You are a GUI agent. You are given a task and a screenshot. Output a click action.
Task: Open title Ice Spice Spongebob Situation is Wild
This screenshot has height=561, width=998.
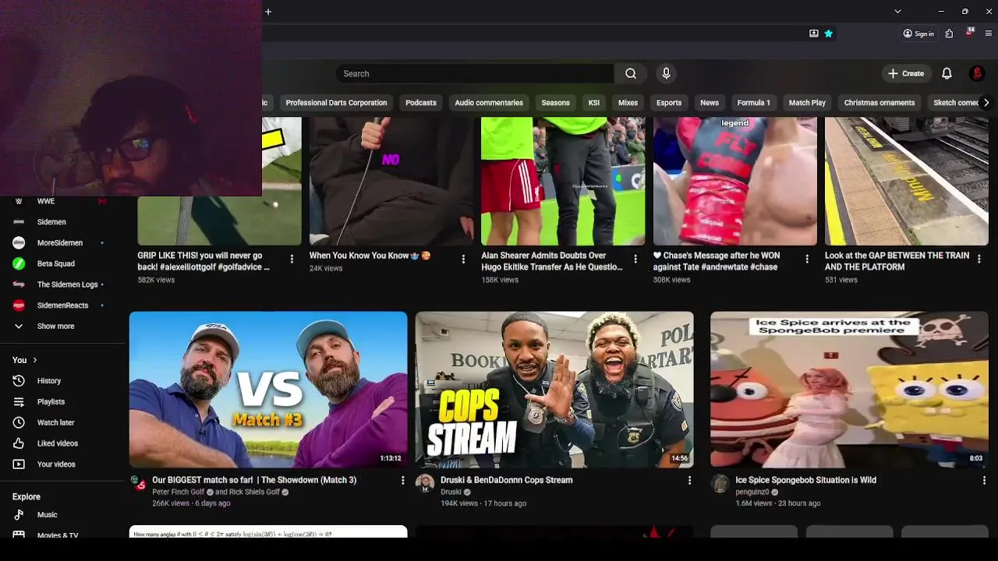(x=805, y=480)
